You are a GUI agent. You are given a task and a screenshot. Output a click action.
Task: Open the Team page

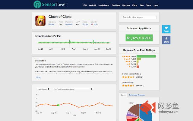click(x=149, y=5)
